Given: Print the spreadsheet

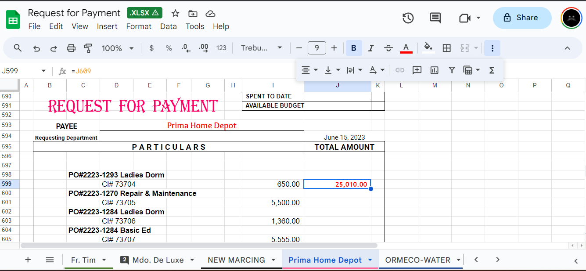Looking at the screenshot, I should tap(71, 48).
